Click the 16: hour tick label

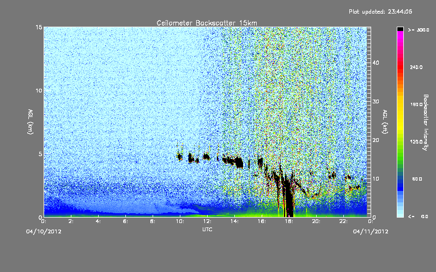pos(262,221)
